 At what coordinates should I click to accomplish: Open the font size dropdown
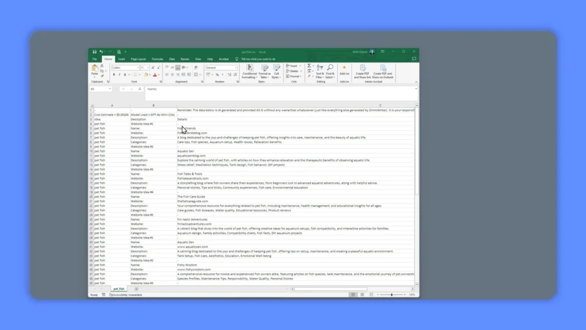(x=148, y=67)
